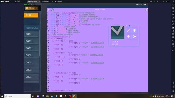This screenshot has height=98, width=175.
Task: Click the 1220342 offers label
Action: pyautogui.click(x=32, y=28)
